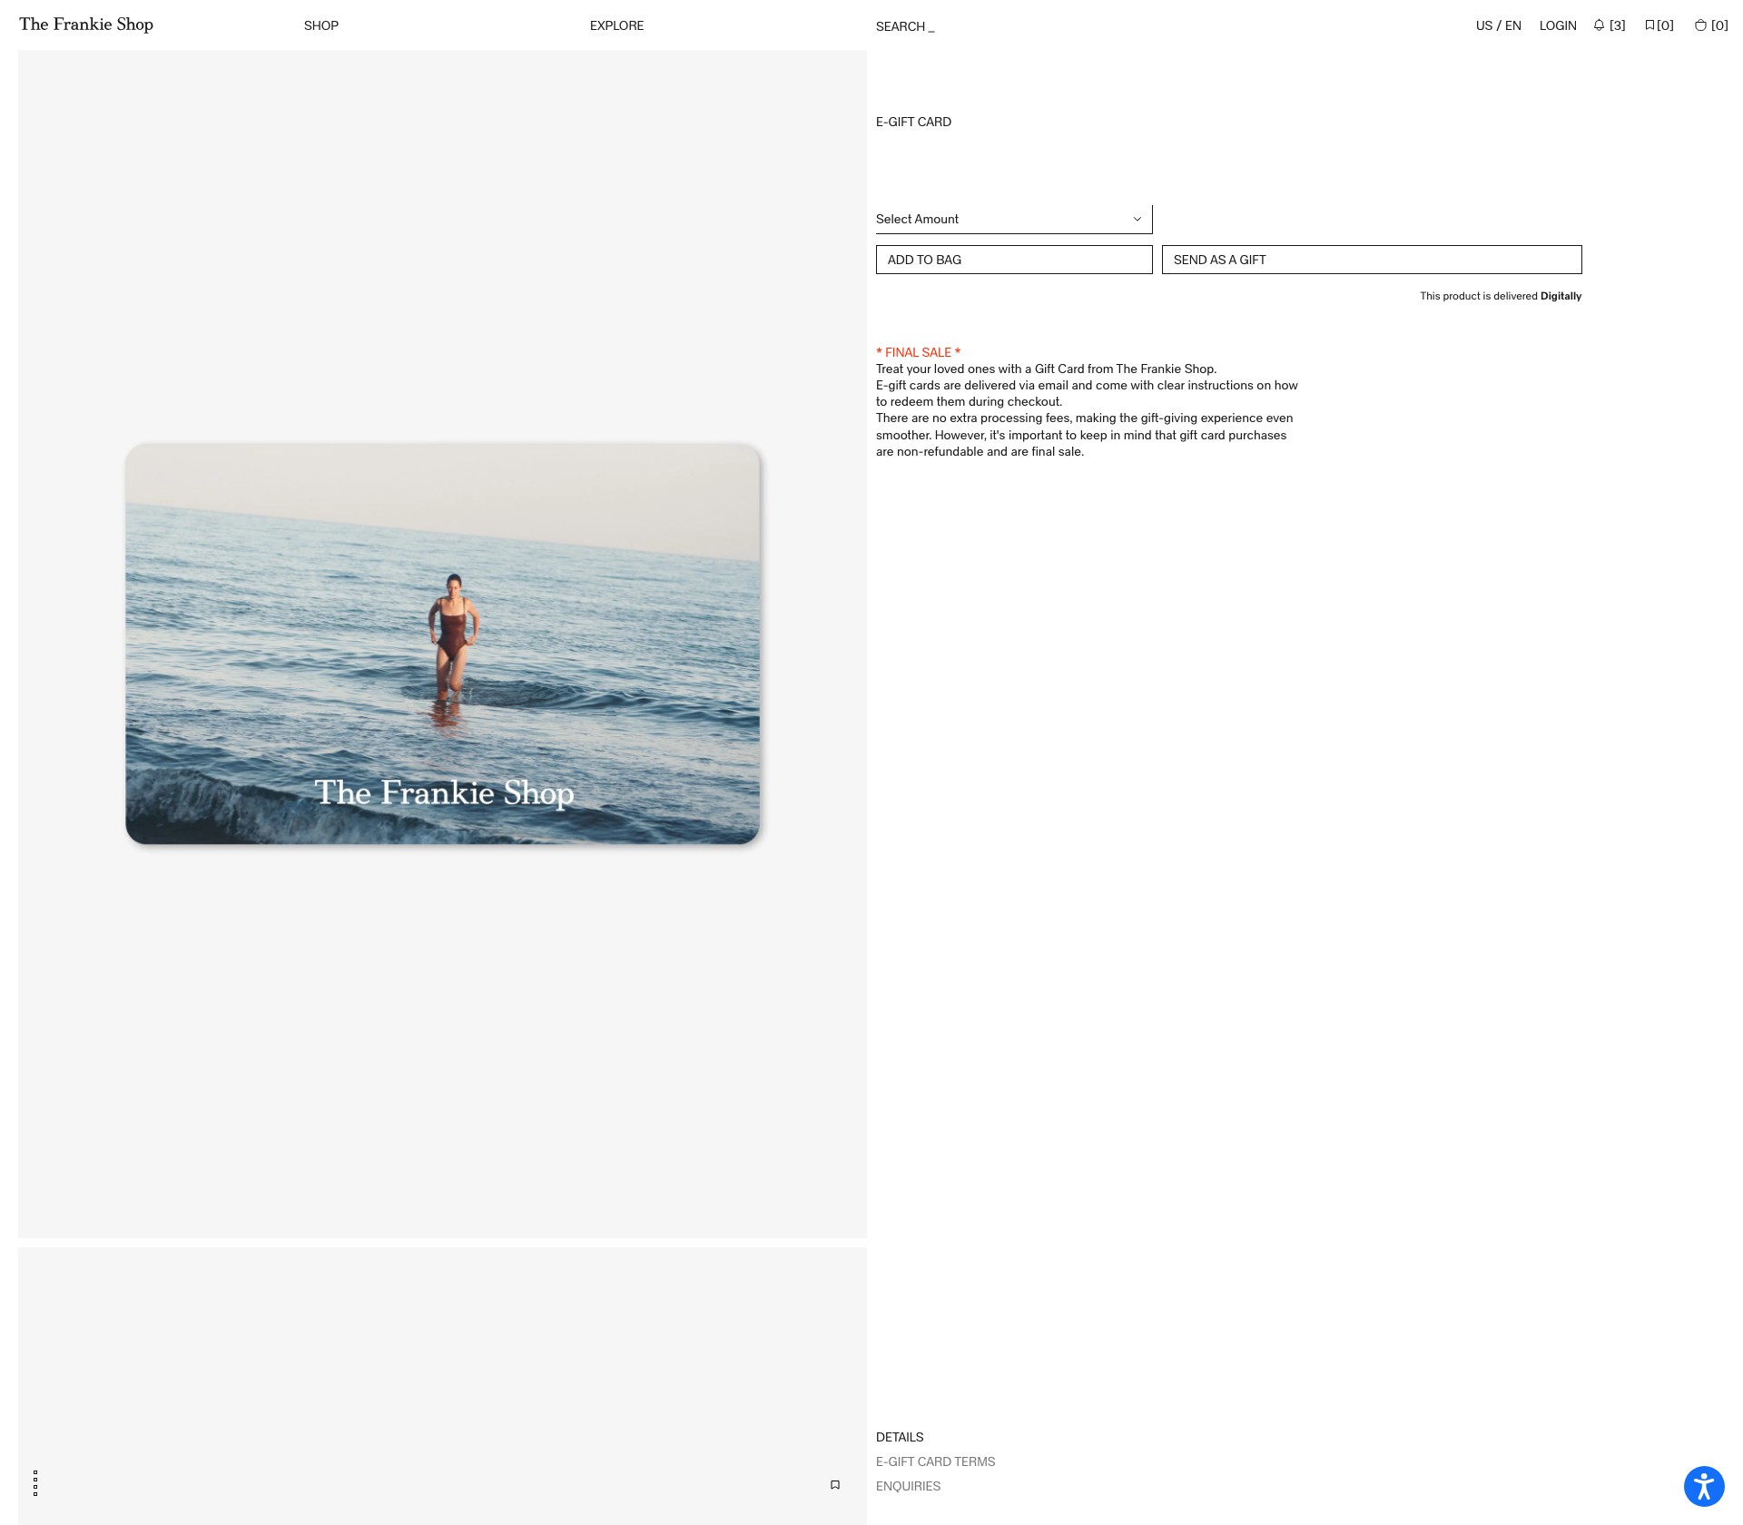Open the shopping bag icon
Image resolution: width=1743 pixels, height=1525 pixels.
[1711, 25]
